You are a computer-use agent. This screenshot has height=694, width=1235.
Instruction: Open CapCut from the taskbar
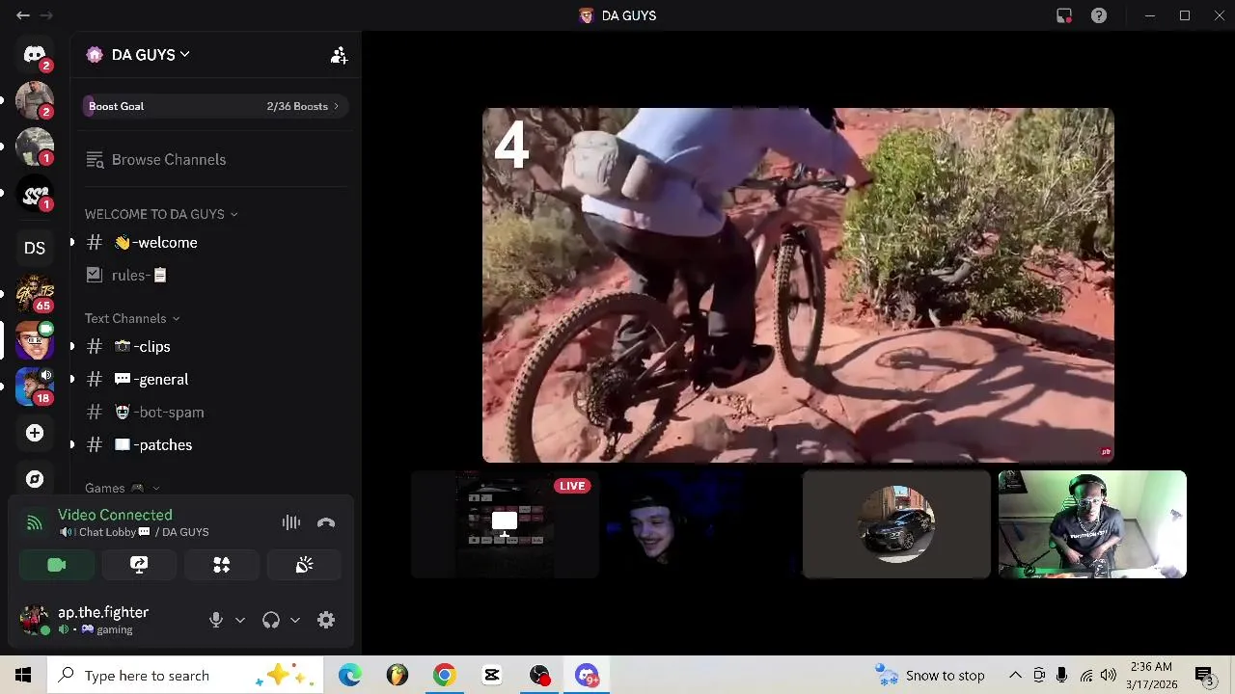coord(492,675)
